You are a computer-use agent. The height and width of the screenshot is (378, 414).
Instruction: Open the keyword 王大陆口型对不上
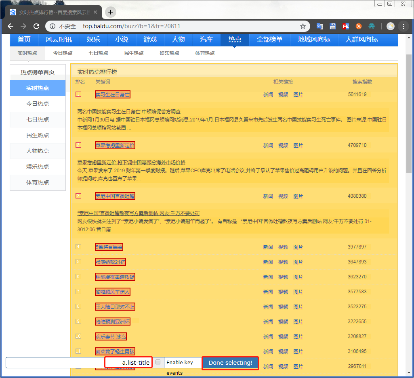click(115, 307)
